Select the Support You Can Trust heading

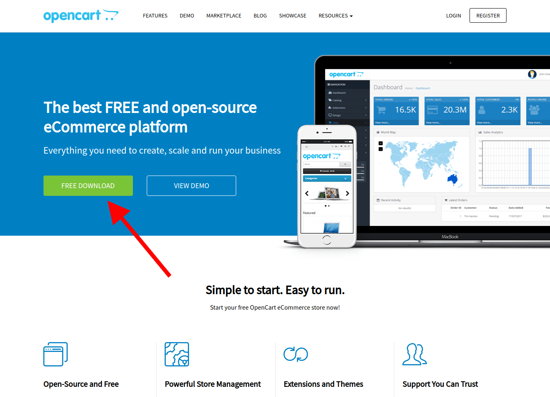coord(440,384)
